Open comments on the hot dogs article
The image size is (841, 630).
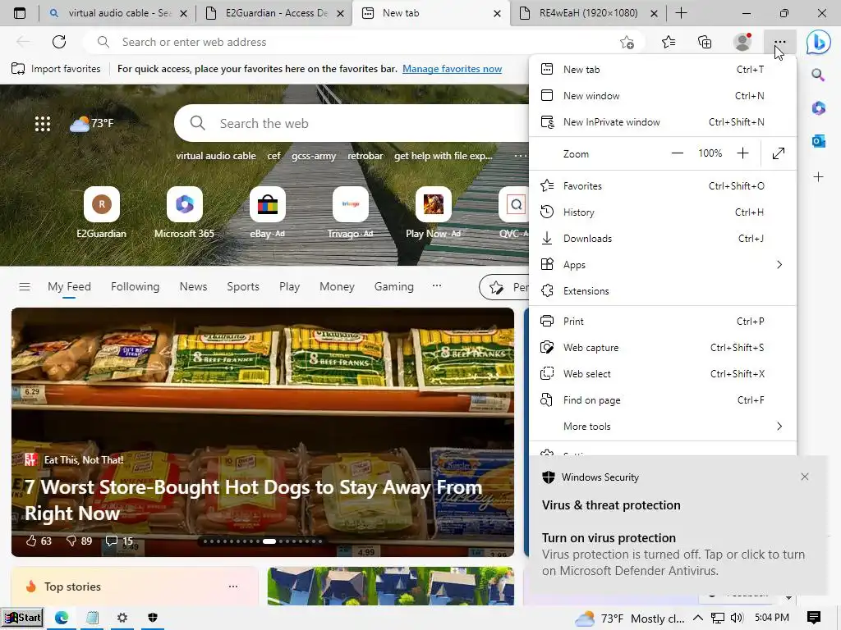111,541
